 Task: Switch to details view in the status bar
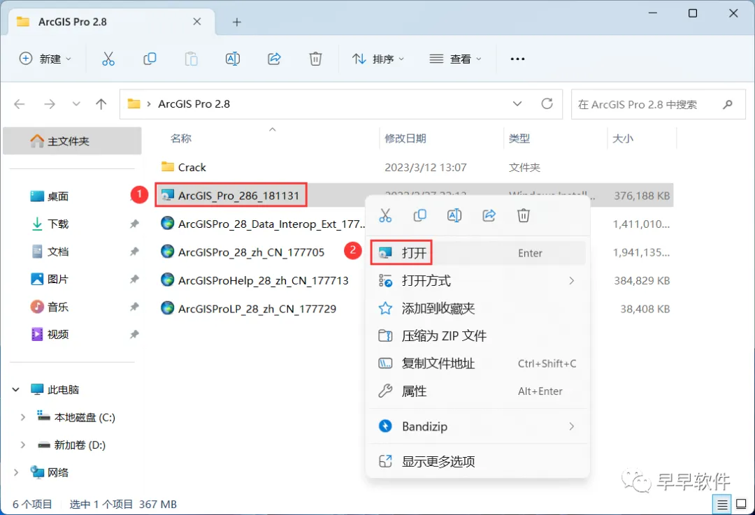721,505
